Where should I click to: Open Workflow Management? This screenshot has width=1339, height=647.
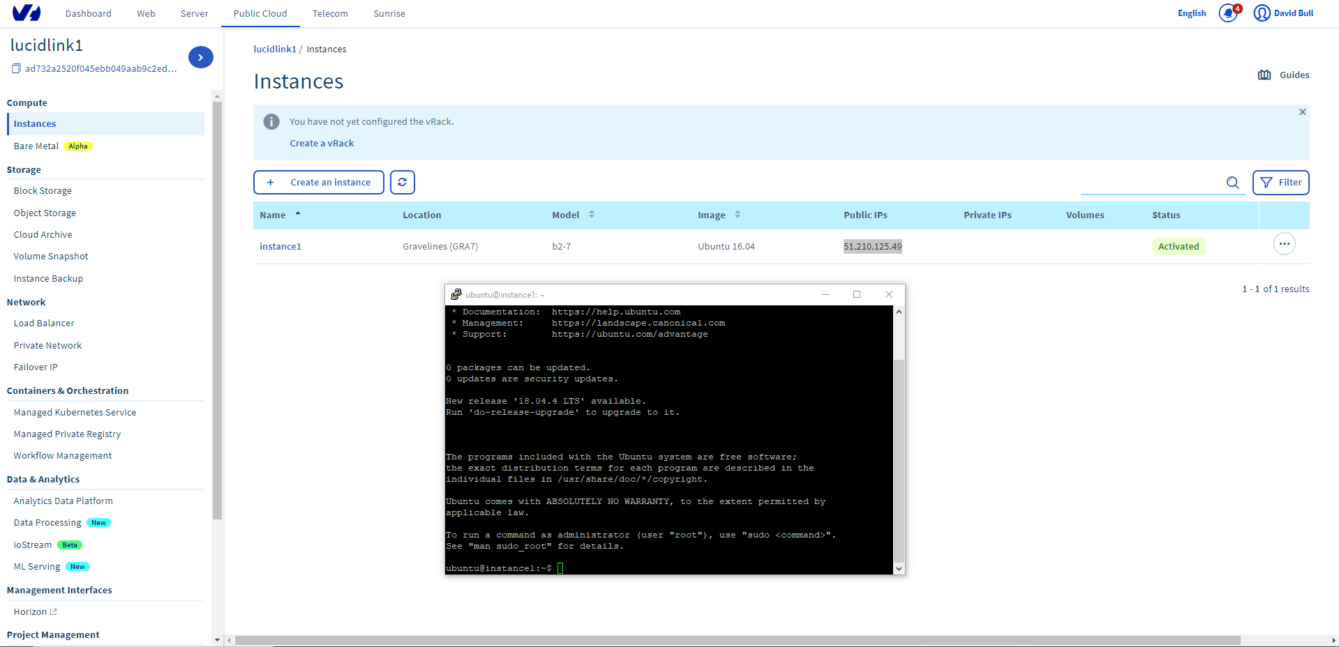63,455
